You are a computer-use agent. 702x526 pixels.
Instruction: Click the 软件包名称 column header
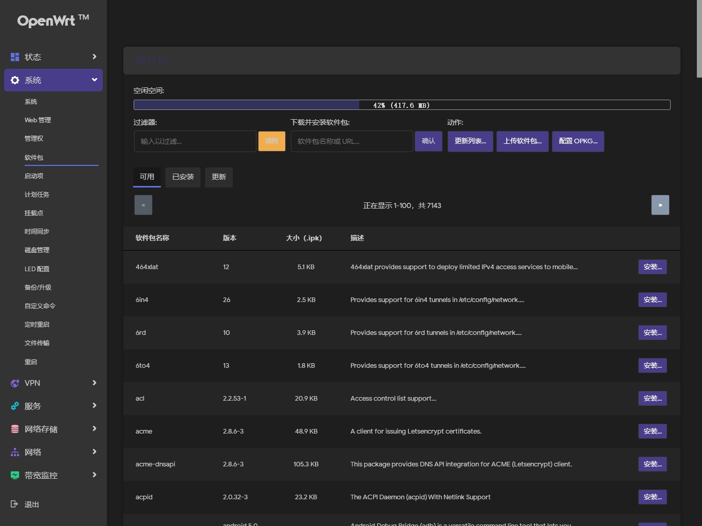(x=153, y=238)
